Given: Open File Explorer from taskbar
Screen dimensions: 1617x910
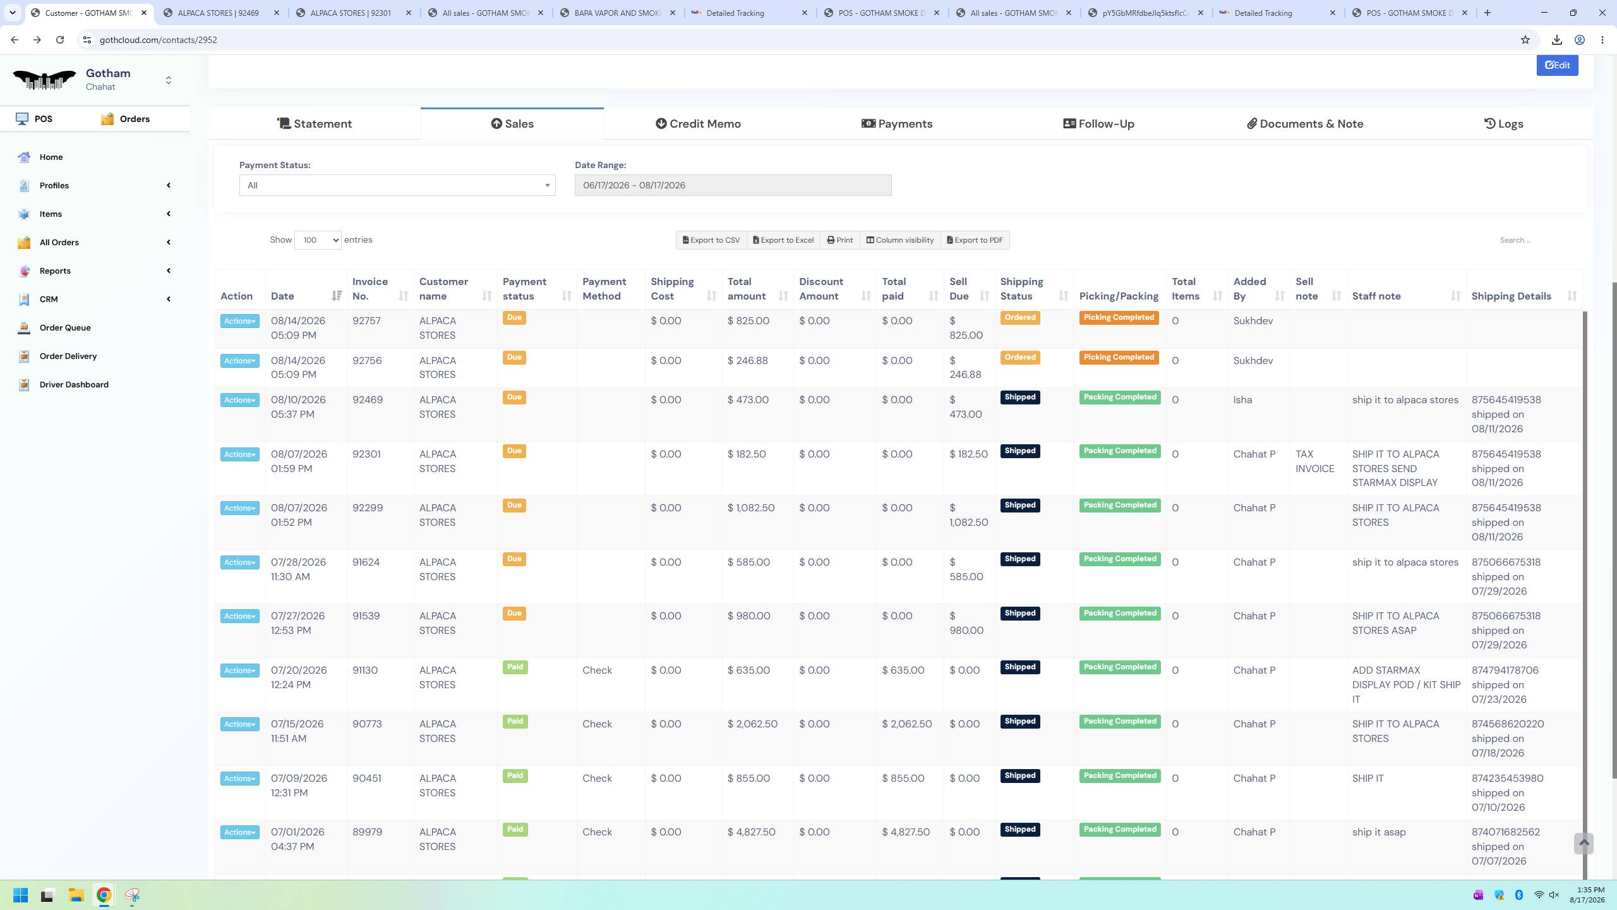Looking at the screenshot, I should 76,895.
